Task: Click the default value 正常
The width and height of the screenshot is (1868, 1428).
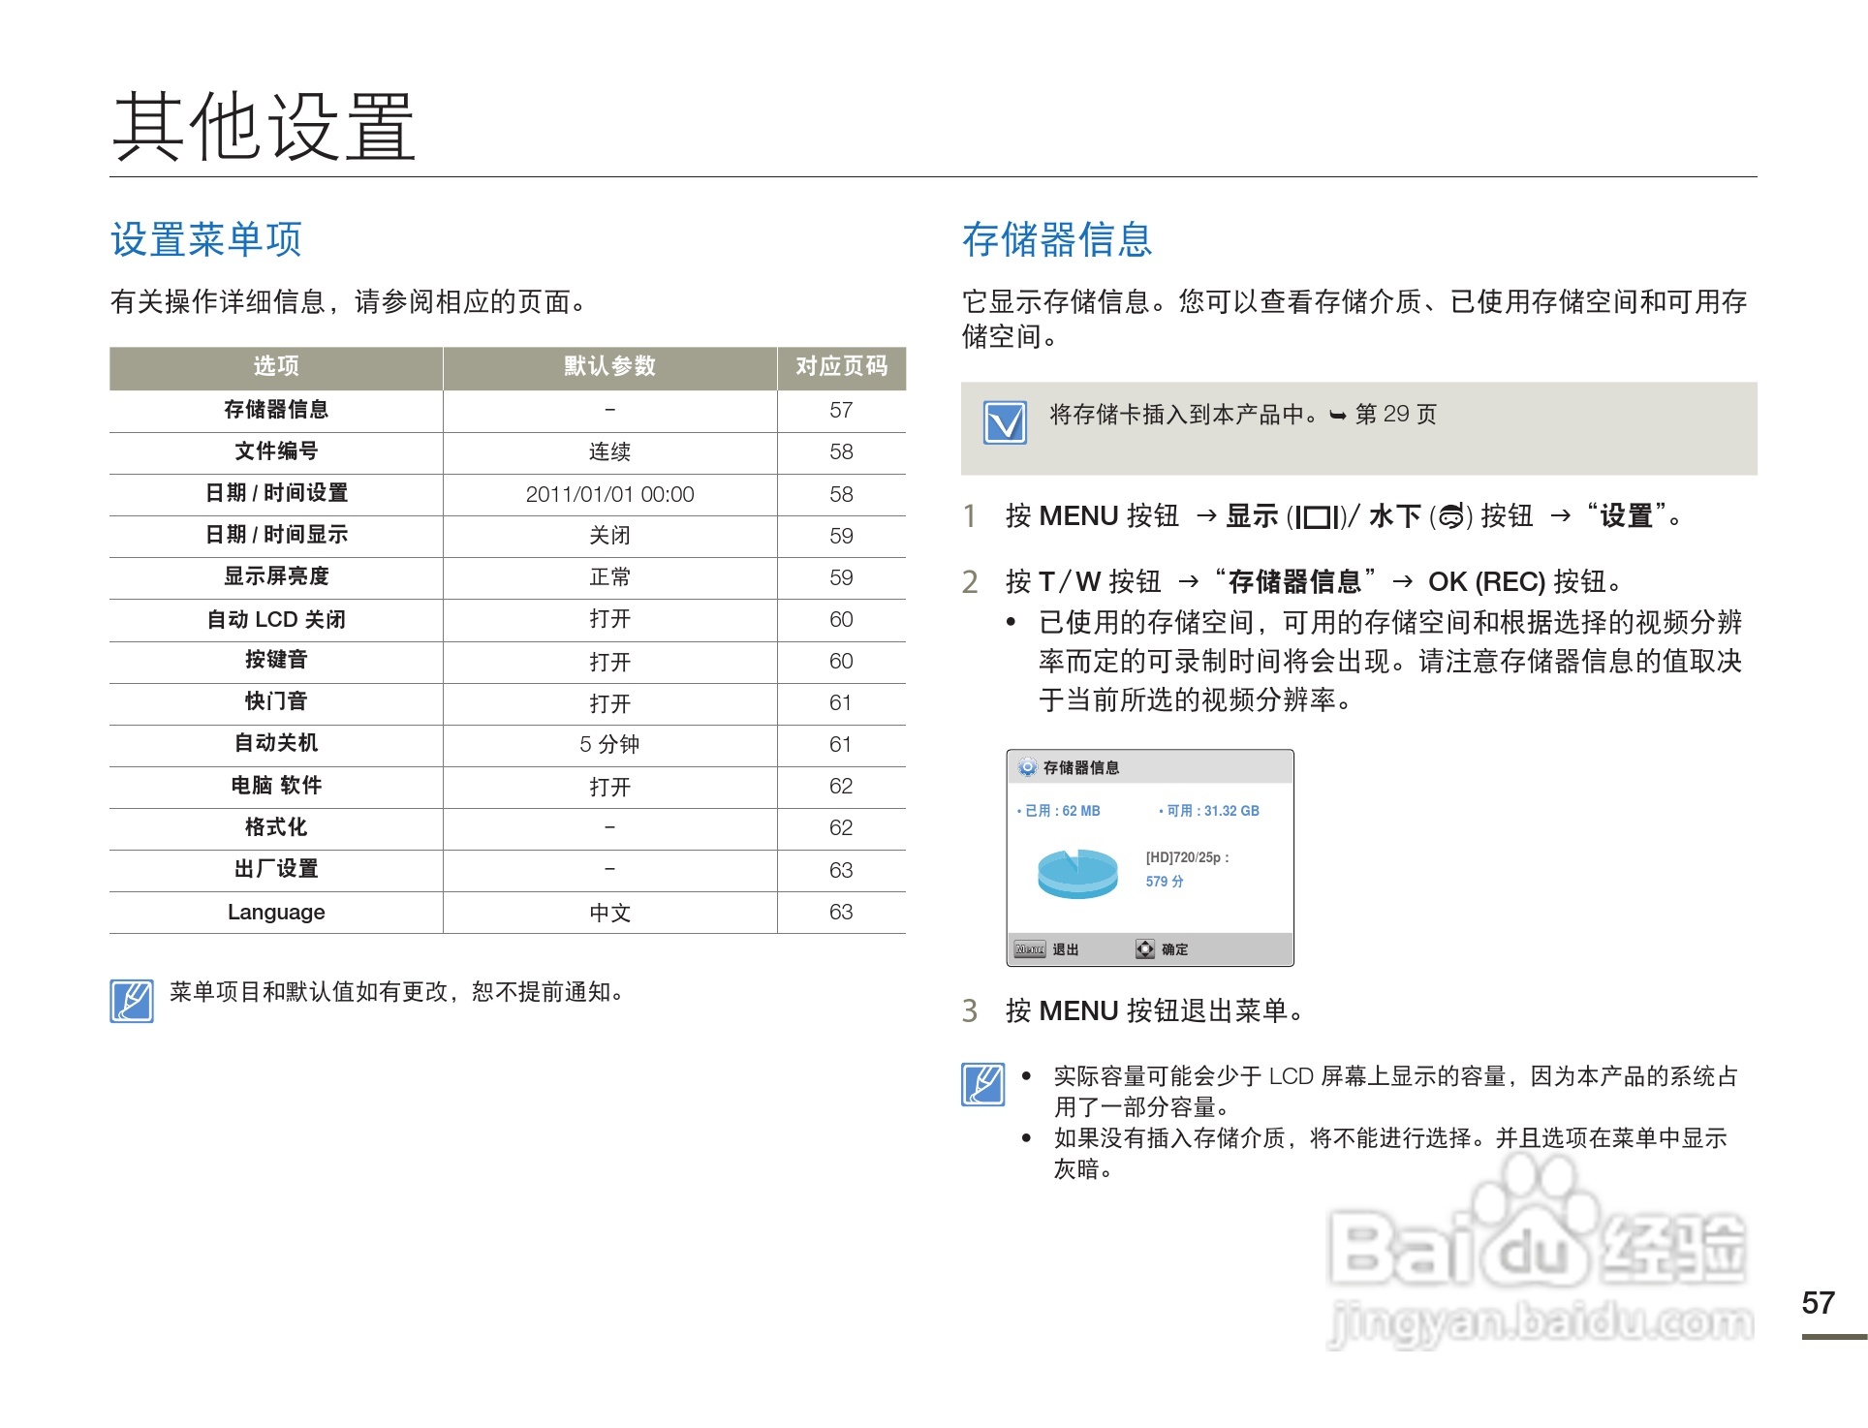Action: pyautogui.click(x=609, y=577)
